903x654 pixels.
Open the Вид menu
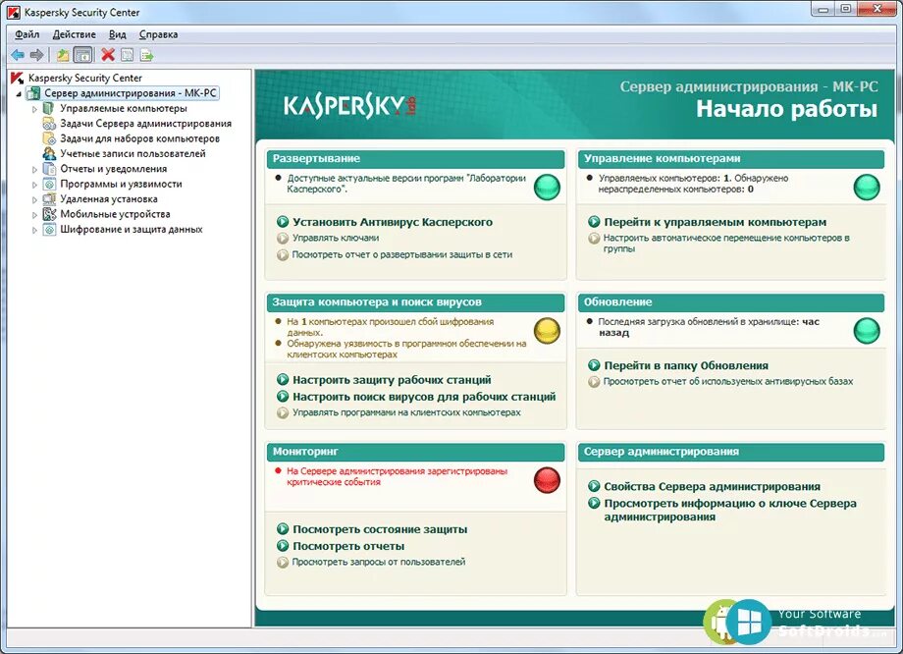pos(118,34)
